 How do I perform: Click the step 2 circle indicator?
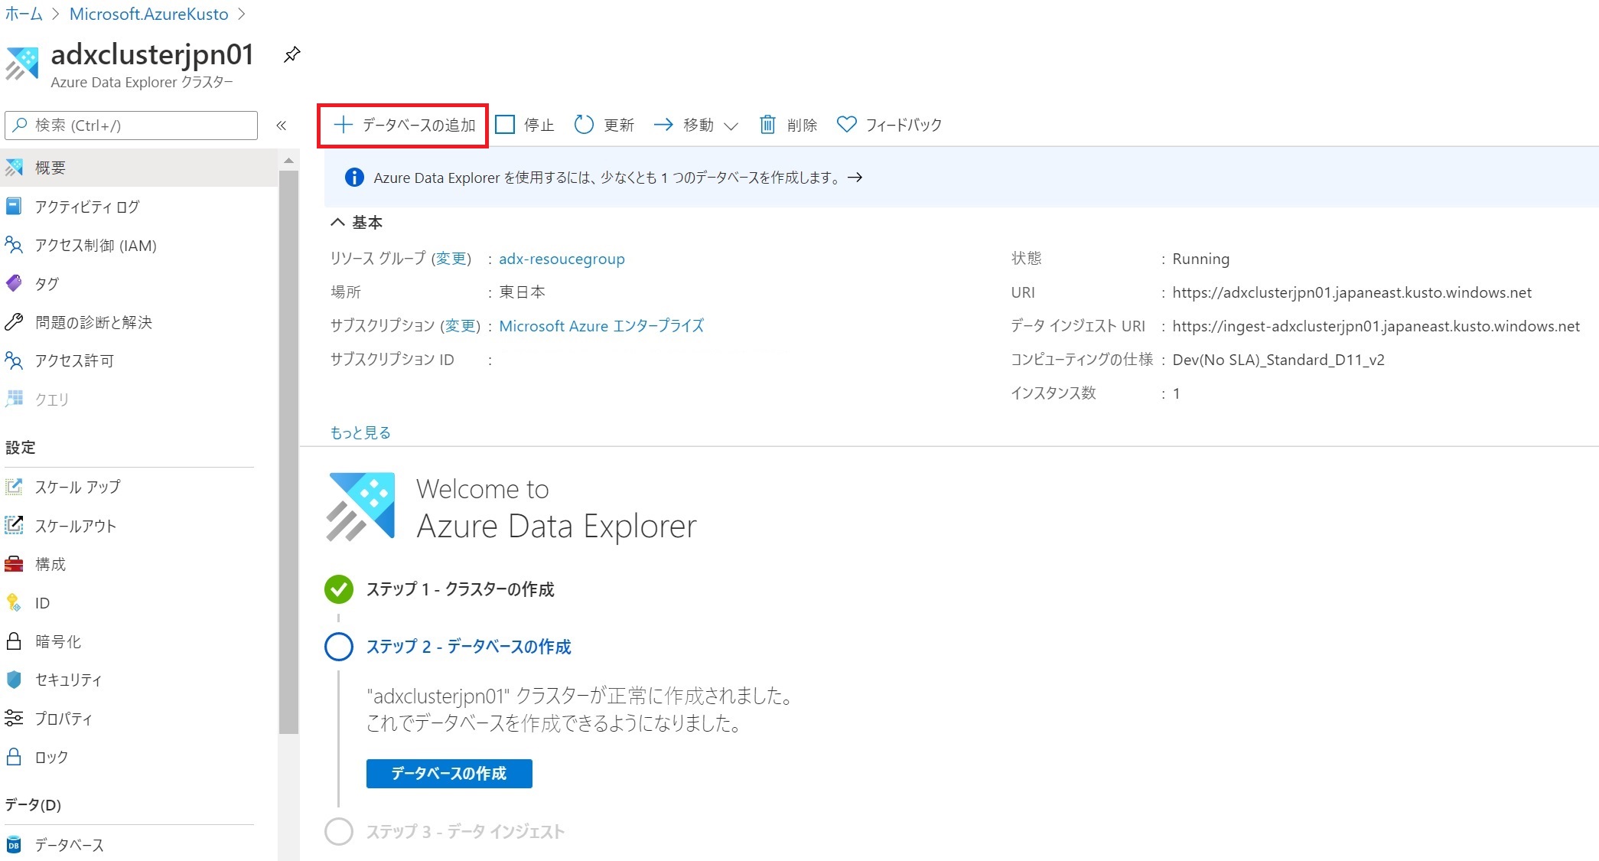pos(339,647)
